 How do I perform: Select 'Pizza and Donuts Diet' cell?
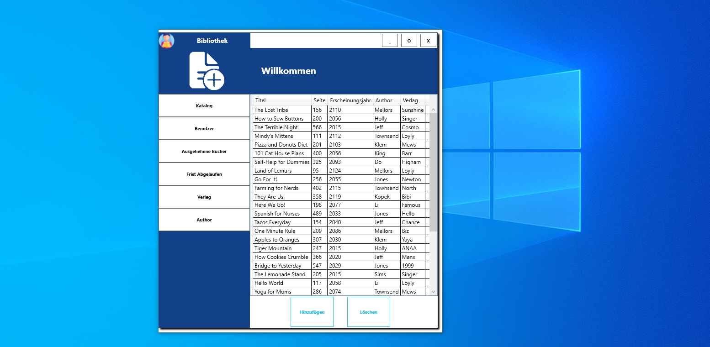click(282, 144)
